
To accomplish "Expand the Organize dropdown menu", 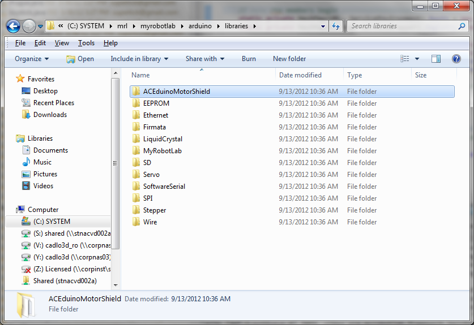I will tap(32, 59).
